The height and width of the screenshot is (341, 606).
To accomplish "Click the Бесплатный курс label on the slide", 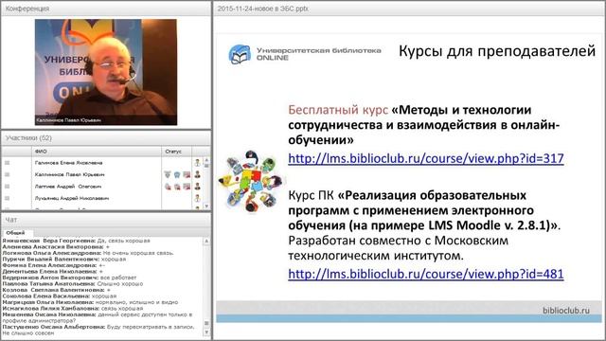I will coord(338,110).
